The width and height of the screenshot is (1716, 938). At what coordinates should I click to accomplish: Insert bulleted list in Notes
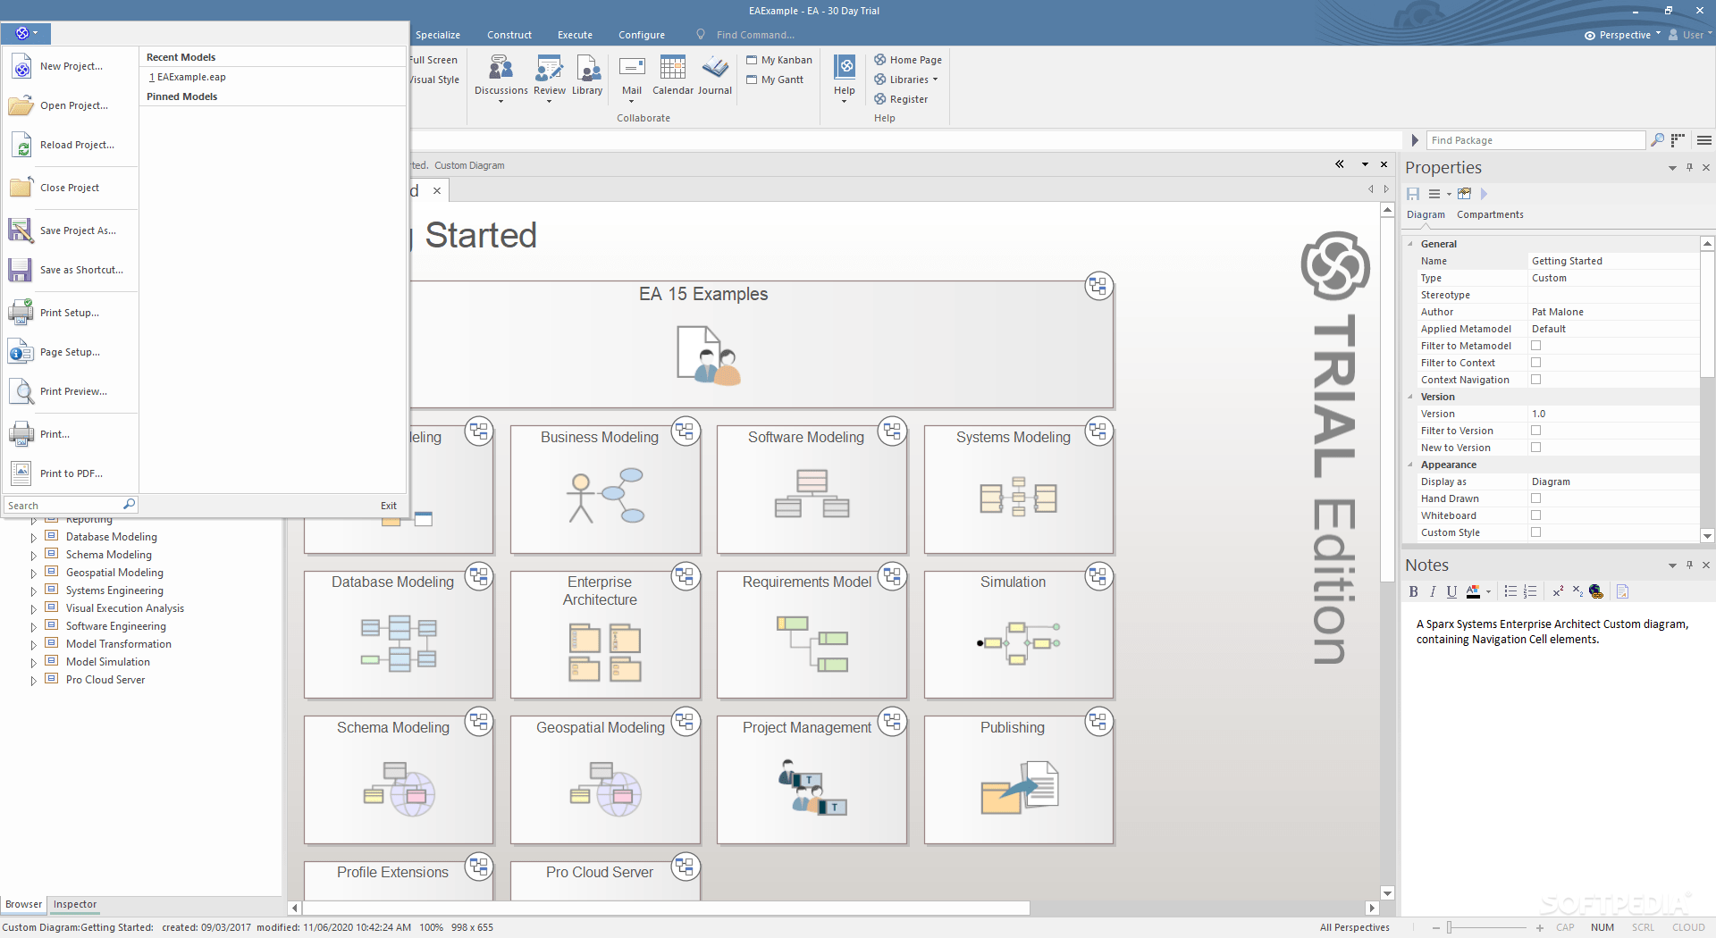(1510, 591)
